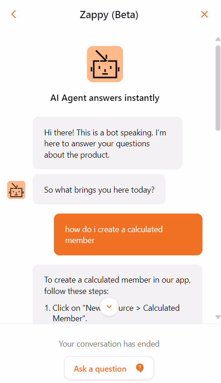221x383 pixels.
Task: Click the 'To create a calculated member' paragraph
Action: point(117,285)
